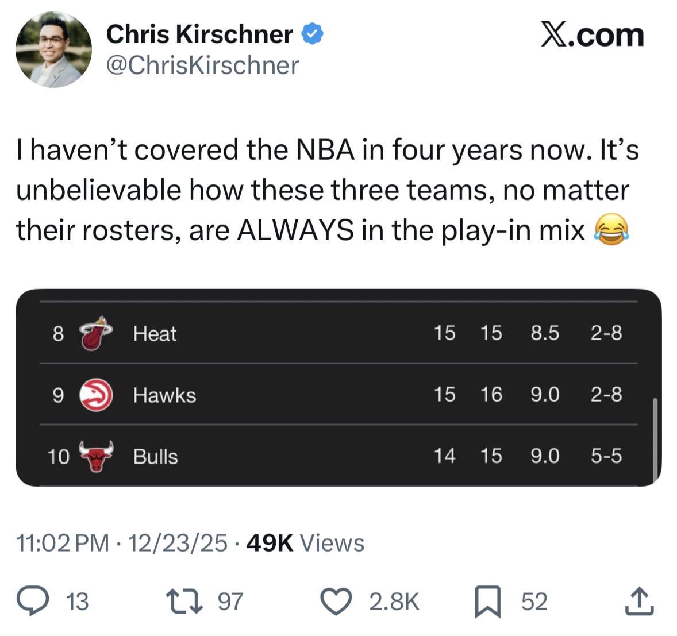Tap the retweet arrows icon

183,601
